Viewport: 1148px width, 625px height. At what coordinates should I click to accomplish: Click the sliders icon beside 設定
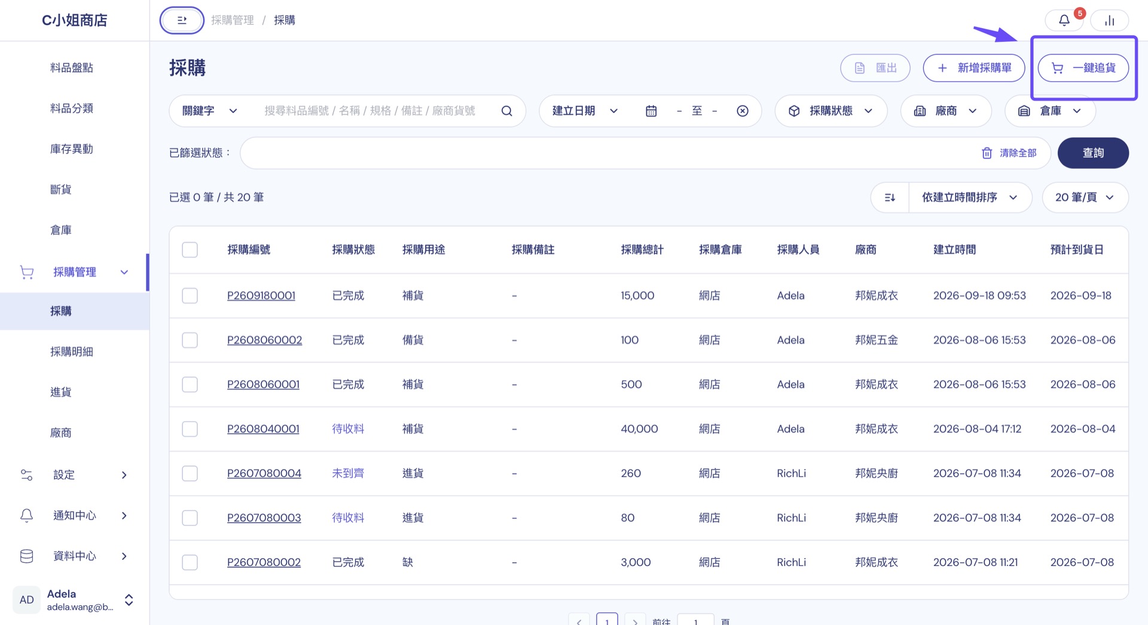click(x=27, y=475)
